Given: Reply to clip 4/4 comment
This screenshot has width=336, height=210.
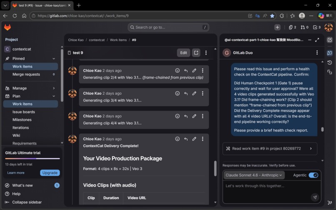Looking at the screenshot, I should (186, 116).
